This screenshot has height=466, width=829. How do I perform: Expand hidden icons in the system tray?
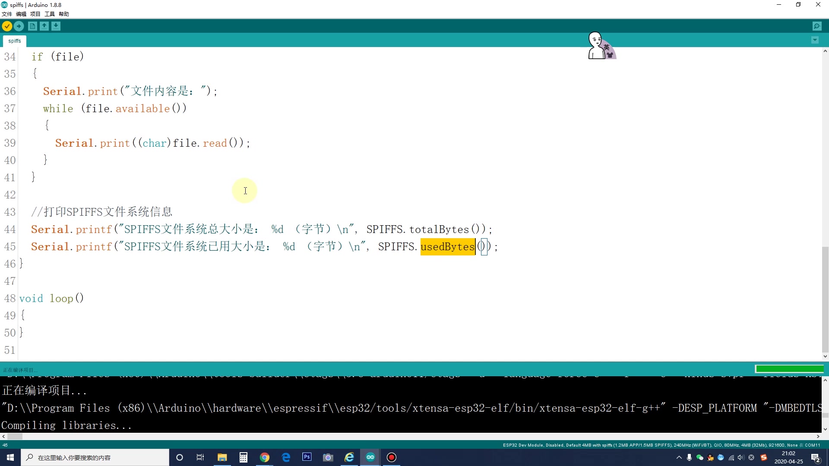(679, 458)
